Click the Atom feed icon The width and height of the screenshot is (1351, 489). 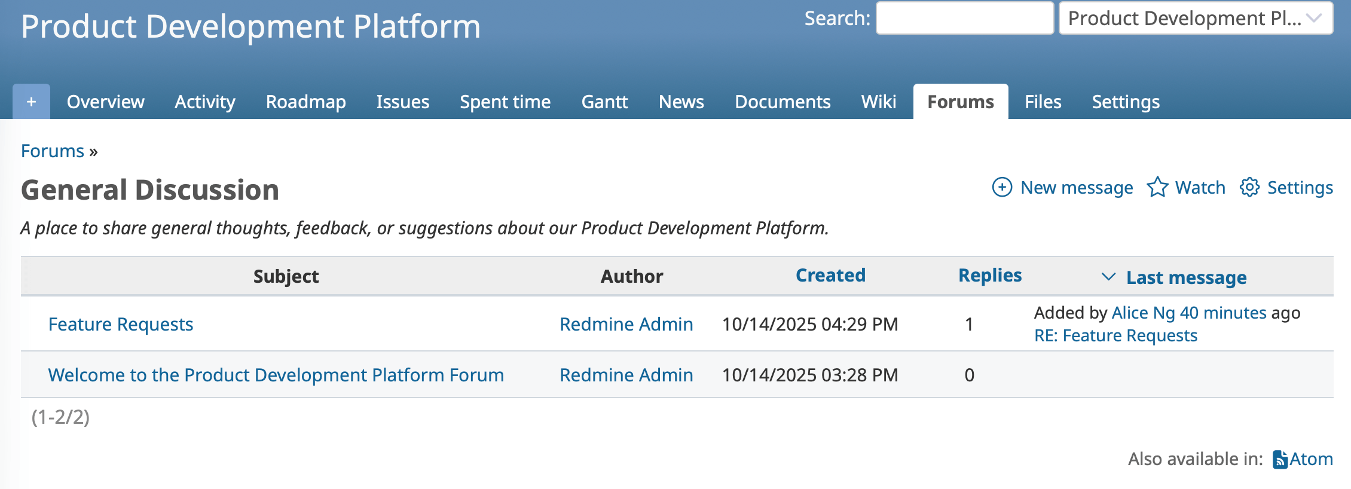[1280, 459]
